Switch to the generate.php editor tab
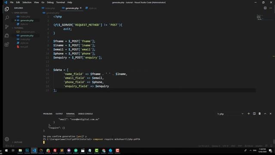The image size is (275, 155). pos(72,8)
